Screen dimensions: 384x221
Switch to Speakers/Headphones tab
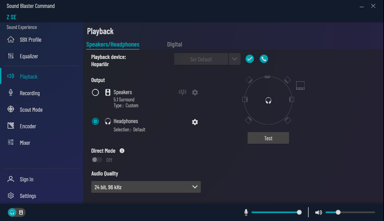coord(113,44)
